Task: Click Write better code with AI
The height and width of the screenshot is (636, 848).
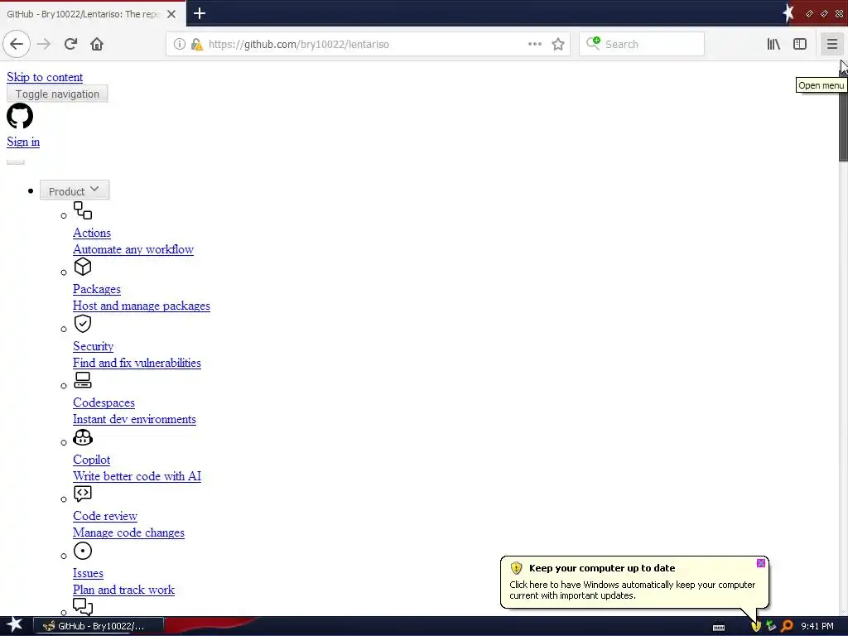Action: click(x=137, y=476)
